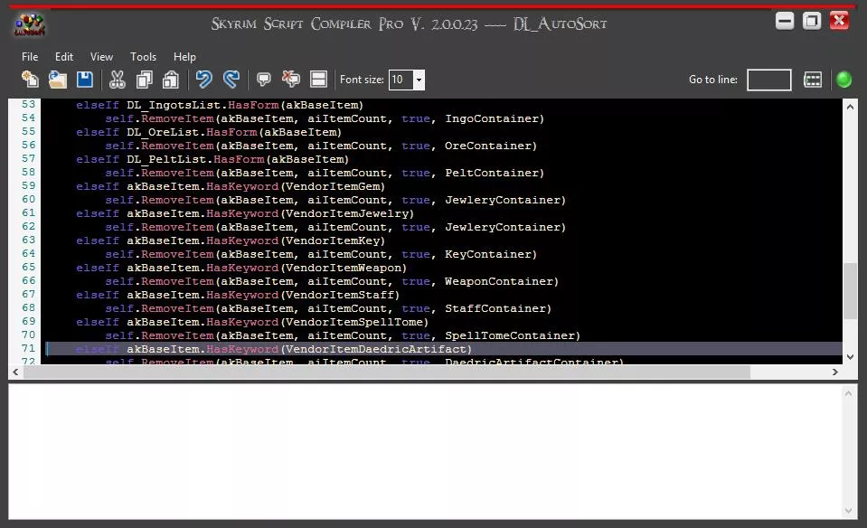The image size is (867, 528).
Task: Click the go-to-line jump icon
Action: point(812,80)
